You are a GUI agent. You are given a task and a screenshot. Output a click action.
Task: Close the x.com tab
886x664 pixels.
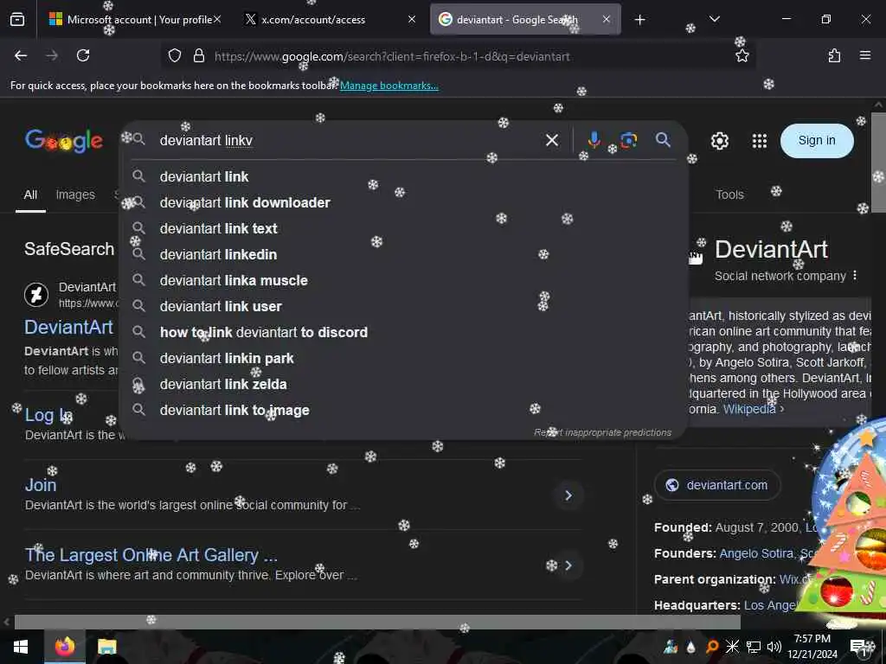coord(412,19)
